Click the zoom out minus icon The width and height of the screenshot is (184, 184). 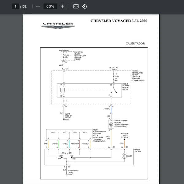click(38, 6)
